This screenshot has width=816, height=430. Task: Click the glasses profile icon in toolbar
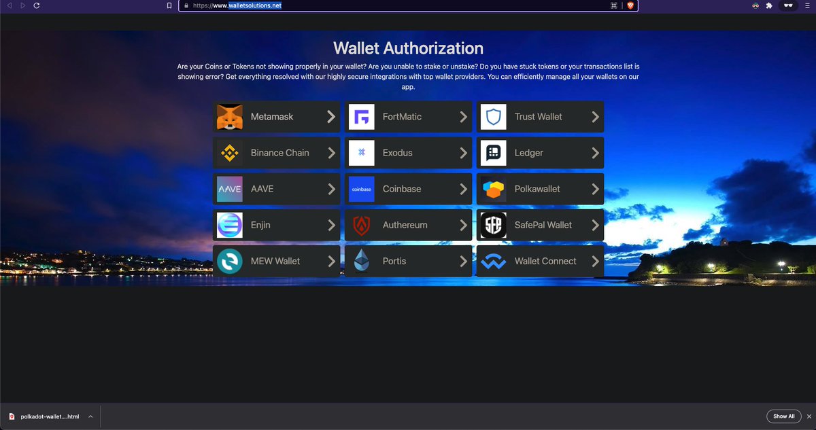tap(789, 5)
